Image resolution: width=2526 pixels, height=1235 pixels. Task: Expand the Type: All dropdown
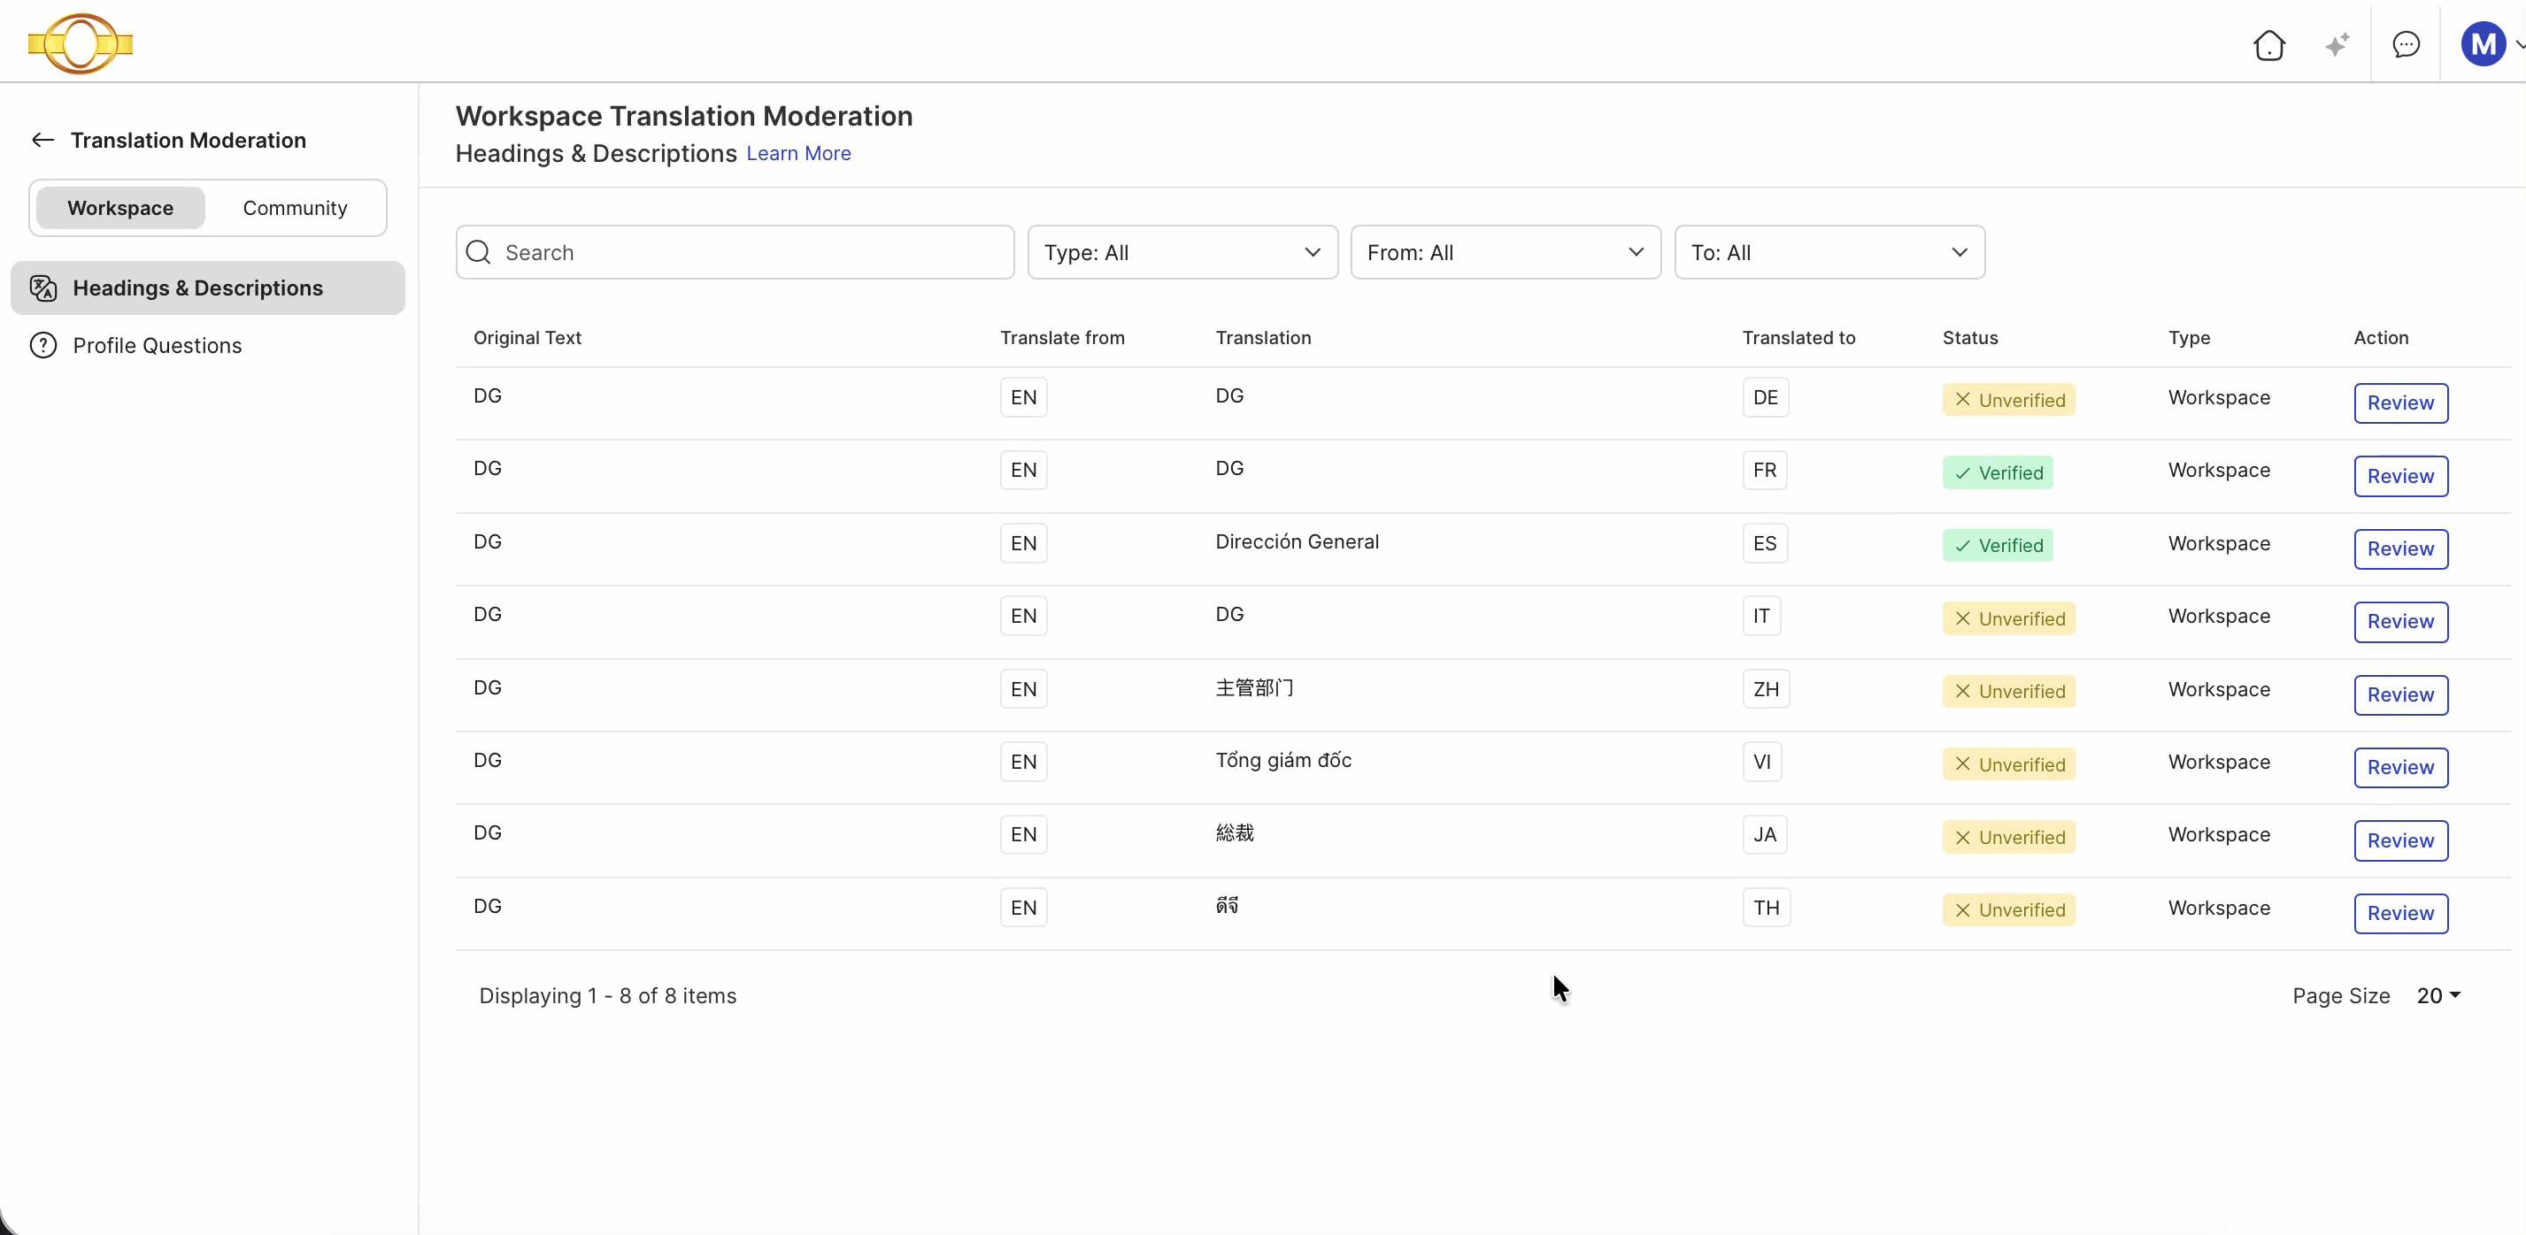coord(1182,253)
